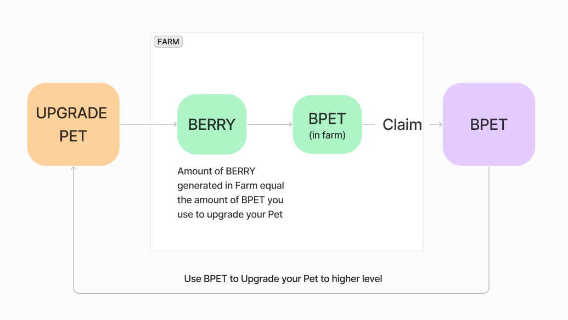This screenshot has height=320, width=568.
Task: Click the upward arrowhead beneath UPGRADE PET
Action: point(74,169)
